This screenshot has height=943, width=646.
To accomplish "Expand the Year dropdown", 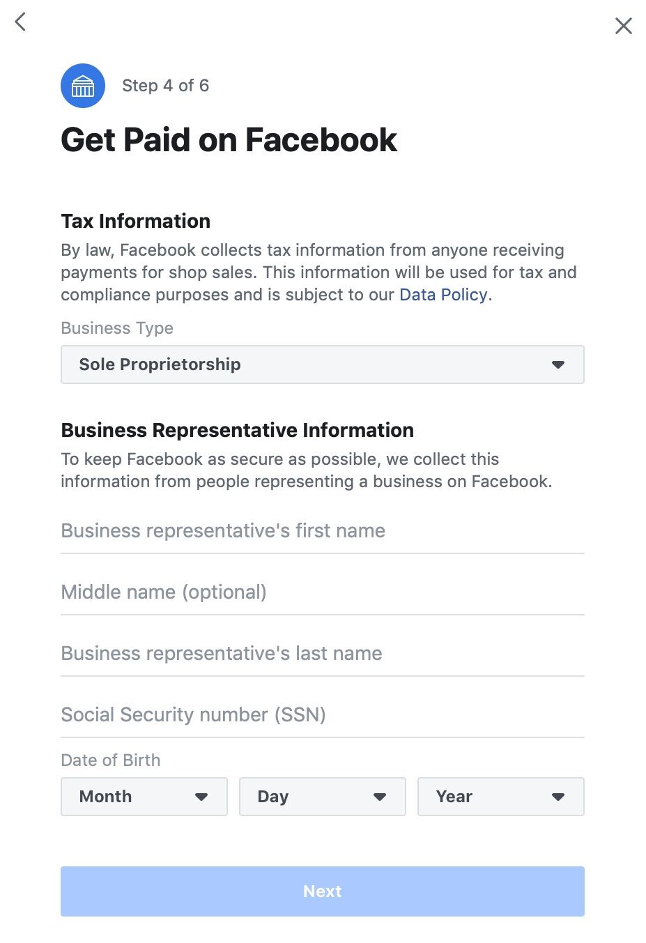I will tap(501, 797).
